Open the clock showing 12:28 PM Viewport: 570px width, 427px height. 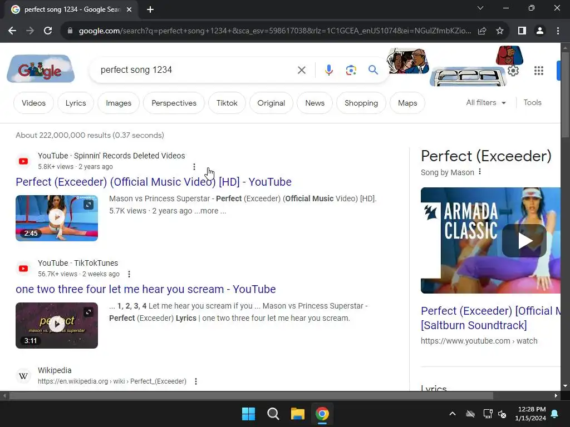(x=530, y=414)
